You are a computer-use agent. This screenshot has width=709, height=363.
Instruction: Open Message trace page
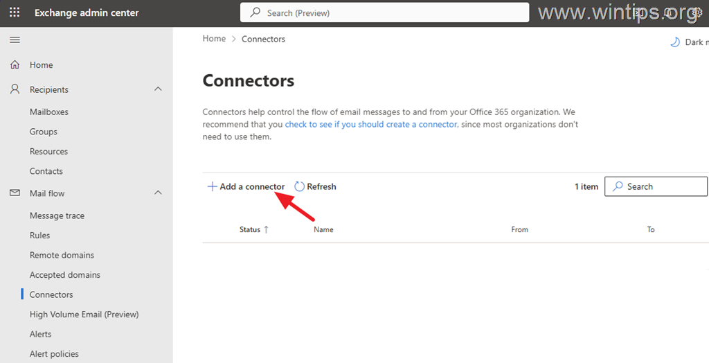pyautogui.click(x=57, y=216)
